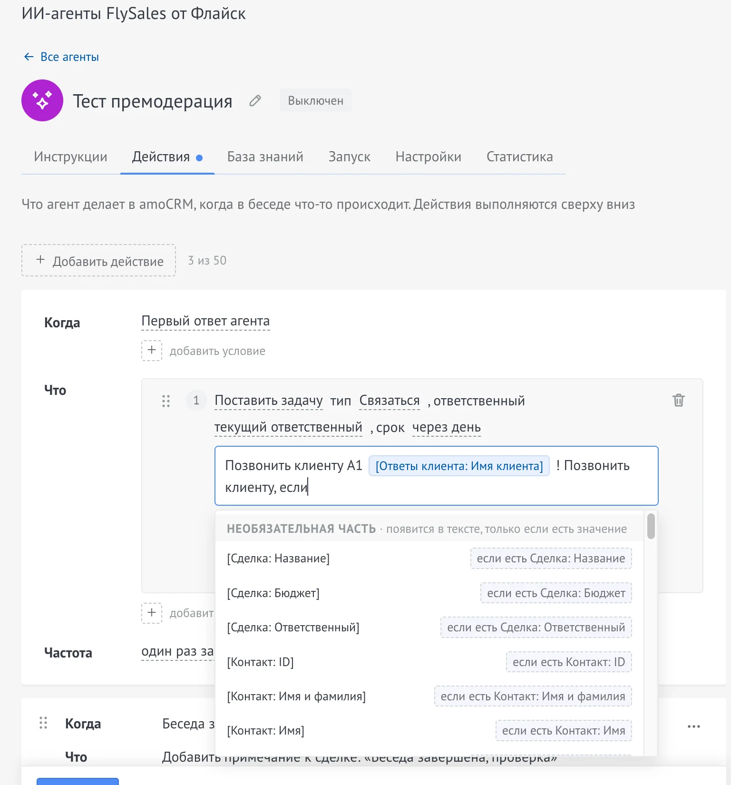Open the trigger dropdown Первый ответ агента
This screenshot has width=731, height=785.
point(205,322)
